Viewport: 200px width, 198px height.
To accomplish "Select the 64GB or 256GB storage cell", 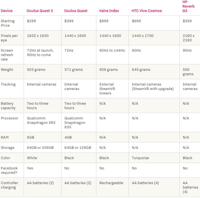I will tap(40, 148).
